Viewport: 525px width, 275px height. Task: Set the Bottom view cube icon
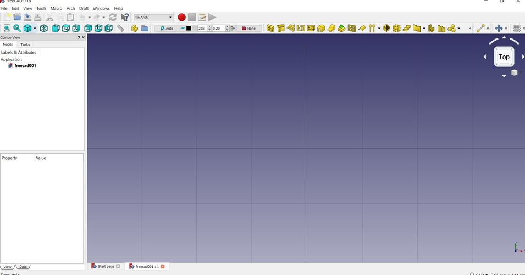coord(98,29)
